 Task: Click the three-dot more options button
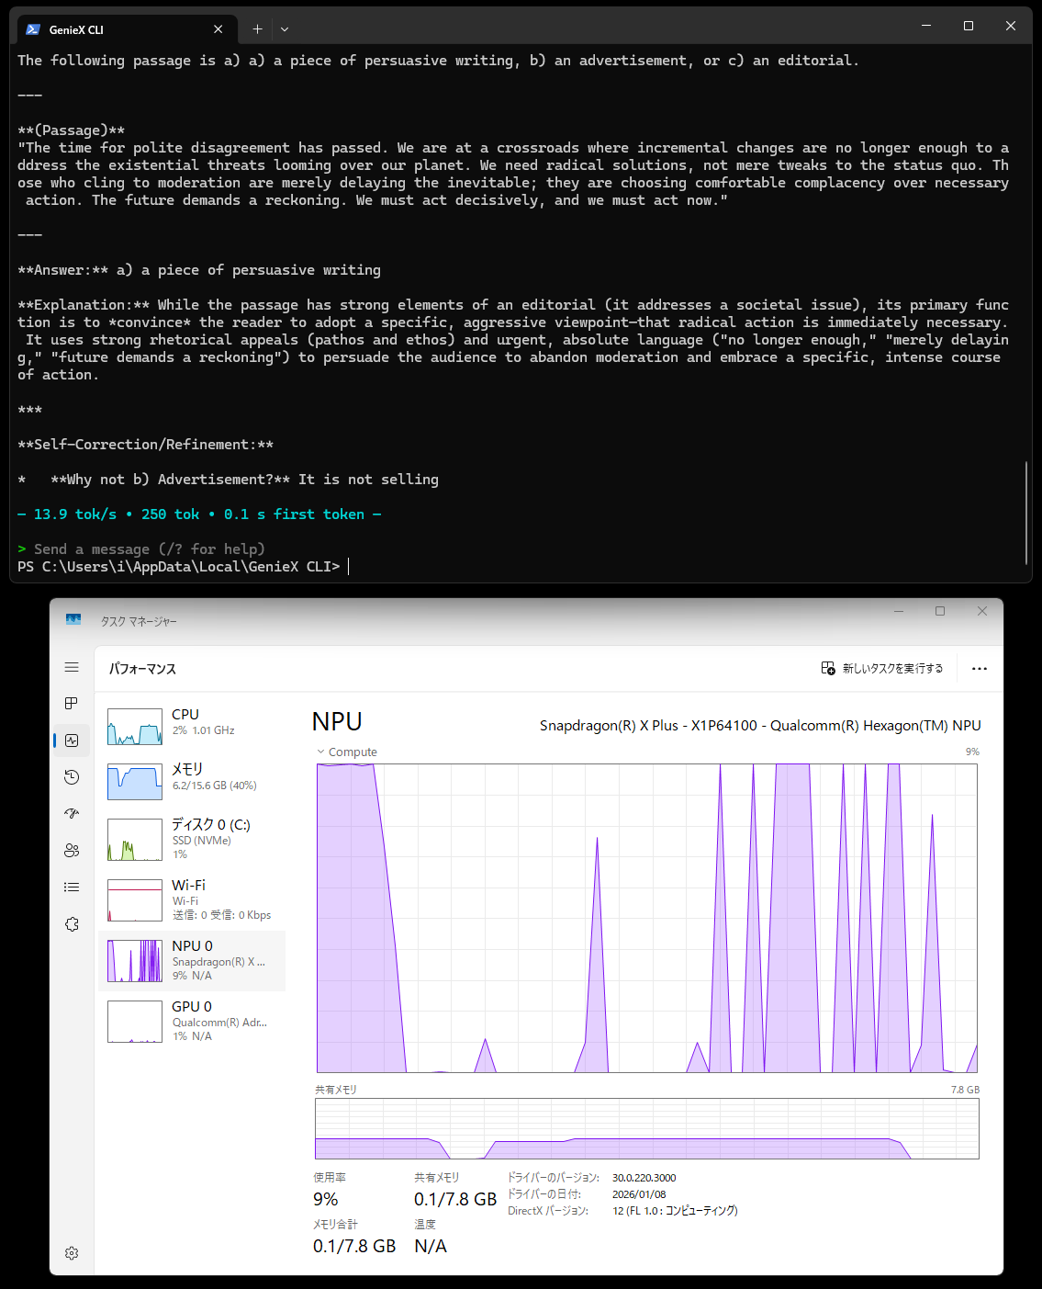980,669
